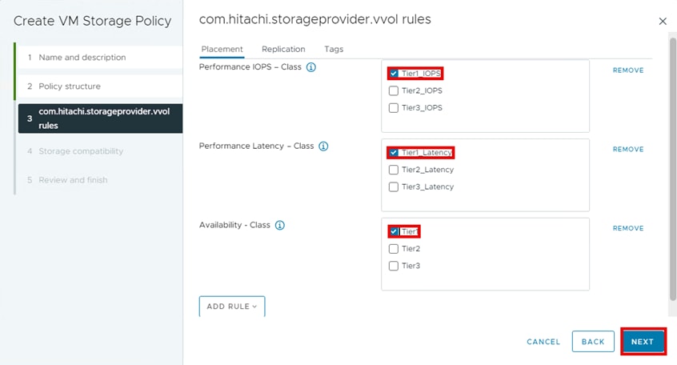This screenshot has width=677, height=365.
Task: Remove the Performance IOPS Class rule
Action: (x=627, y=70)
